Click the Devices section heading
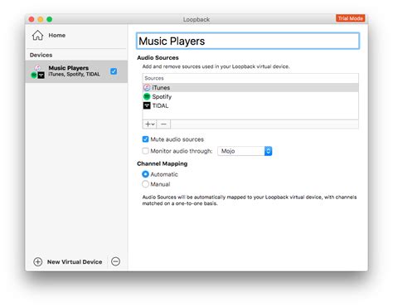This screenshot has width=393, height=307. [41, 55]
